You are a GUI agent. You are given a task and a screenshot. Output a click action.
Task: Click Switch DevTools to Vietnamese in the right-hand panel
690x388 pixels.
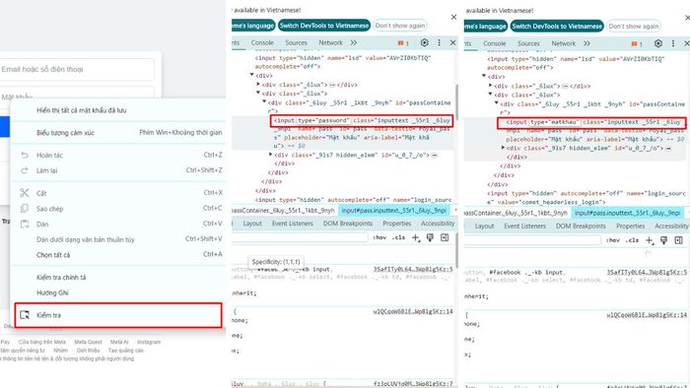(x=557, y=27)
